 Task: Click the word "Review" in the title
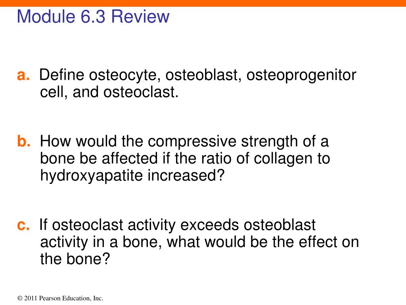click(141, 16)
